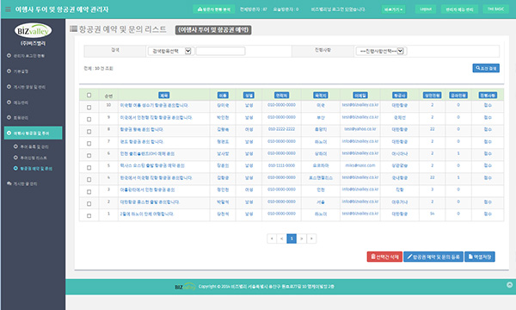Click plus icon beside 관리자 로그인 현황
Image resolution: width=516 pixels, height=310 pixels.
point(9,56)
